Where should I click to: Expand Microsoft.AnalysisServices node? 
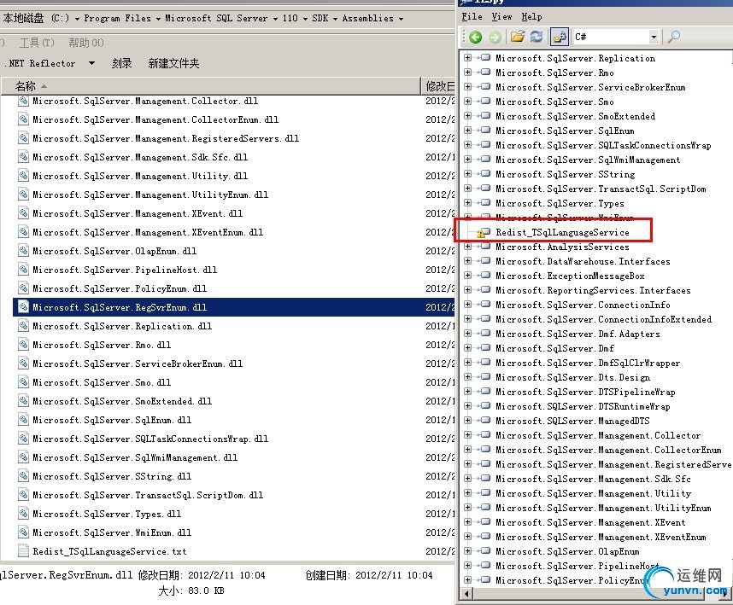[x=467, y=247]
